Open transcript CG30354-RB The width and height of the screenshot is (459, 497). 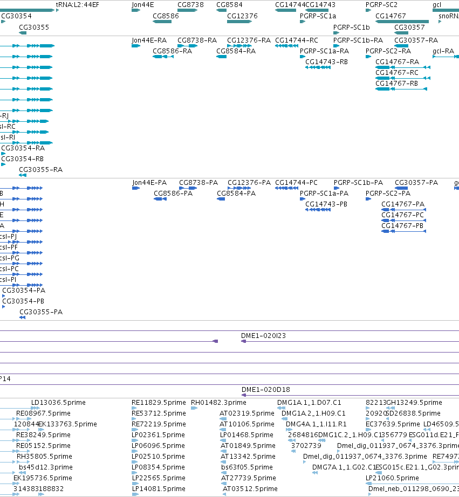(23, 159)
